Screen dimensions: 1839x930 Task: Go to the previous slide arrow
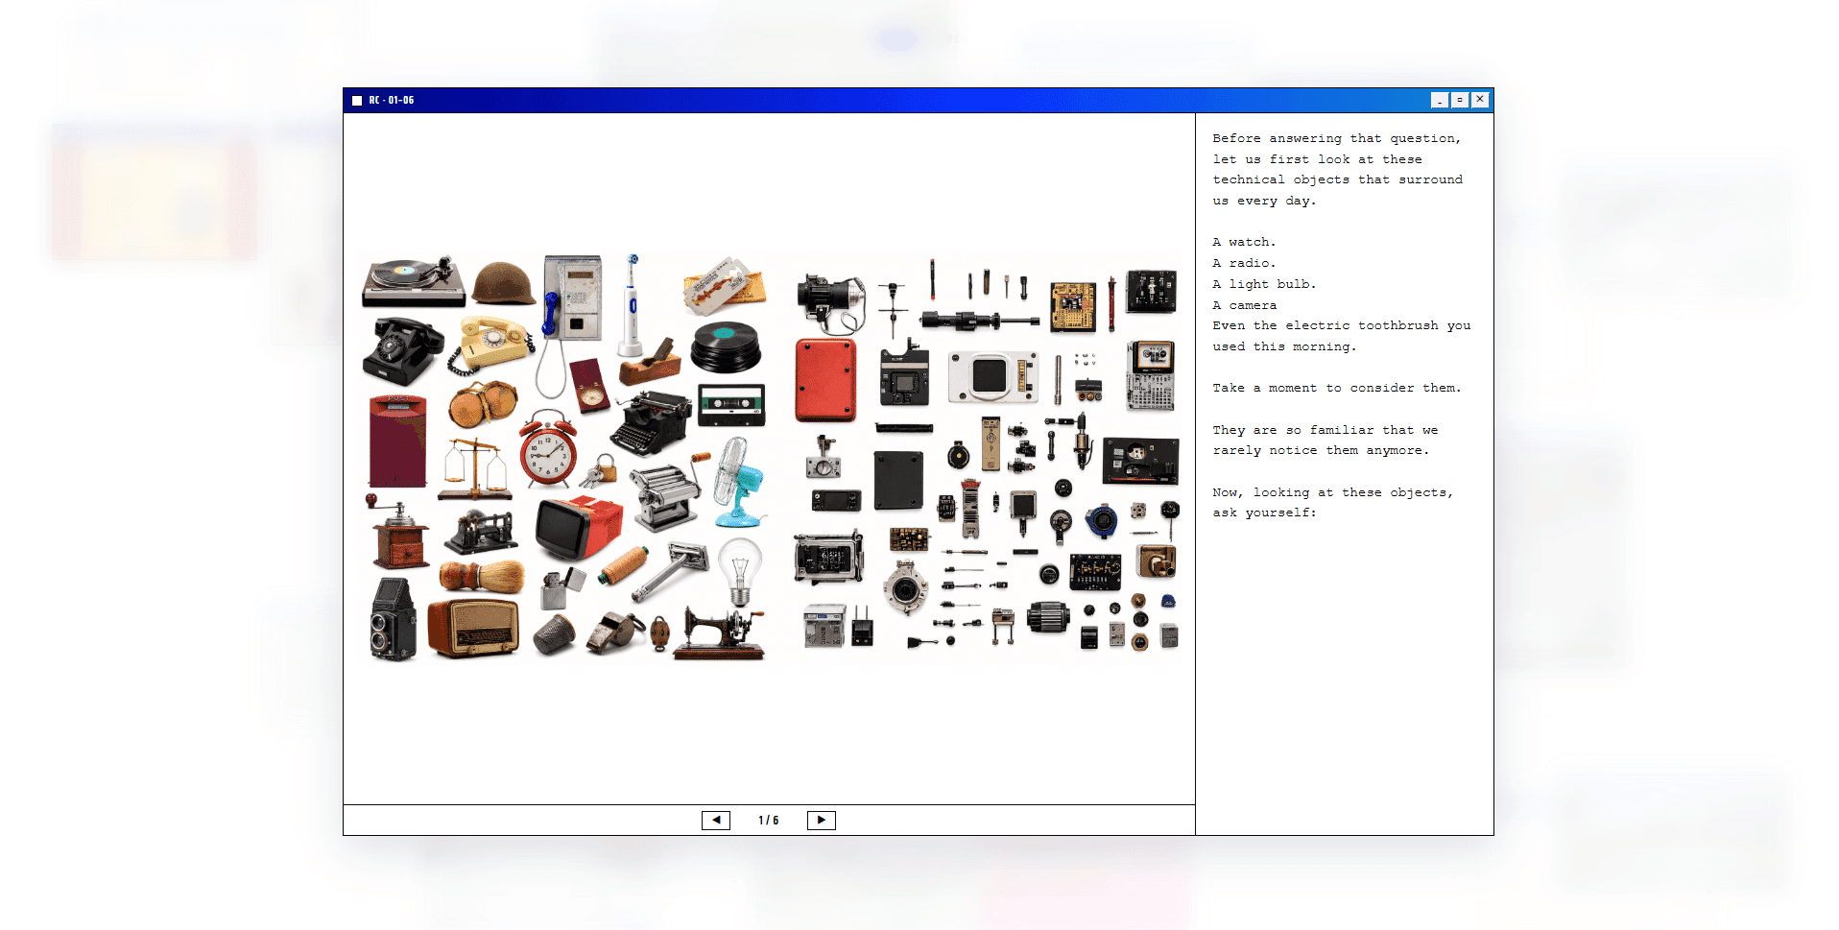click(x=716, y=821)
